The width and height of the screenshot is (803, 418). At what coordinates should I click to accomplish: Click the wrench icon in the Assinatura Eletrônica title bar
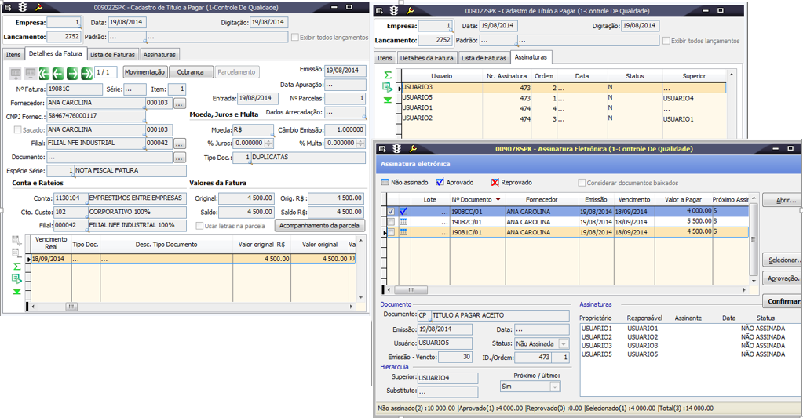click(412, 148)
